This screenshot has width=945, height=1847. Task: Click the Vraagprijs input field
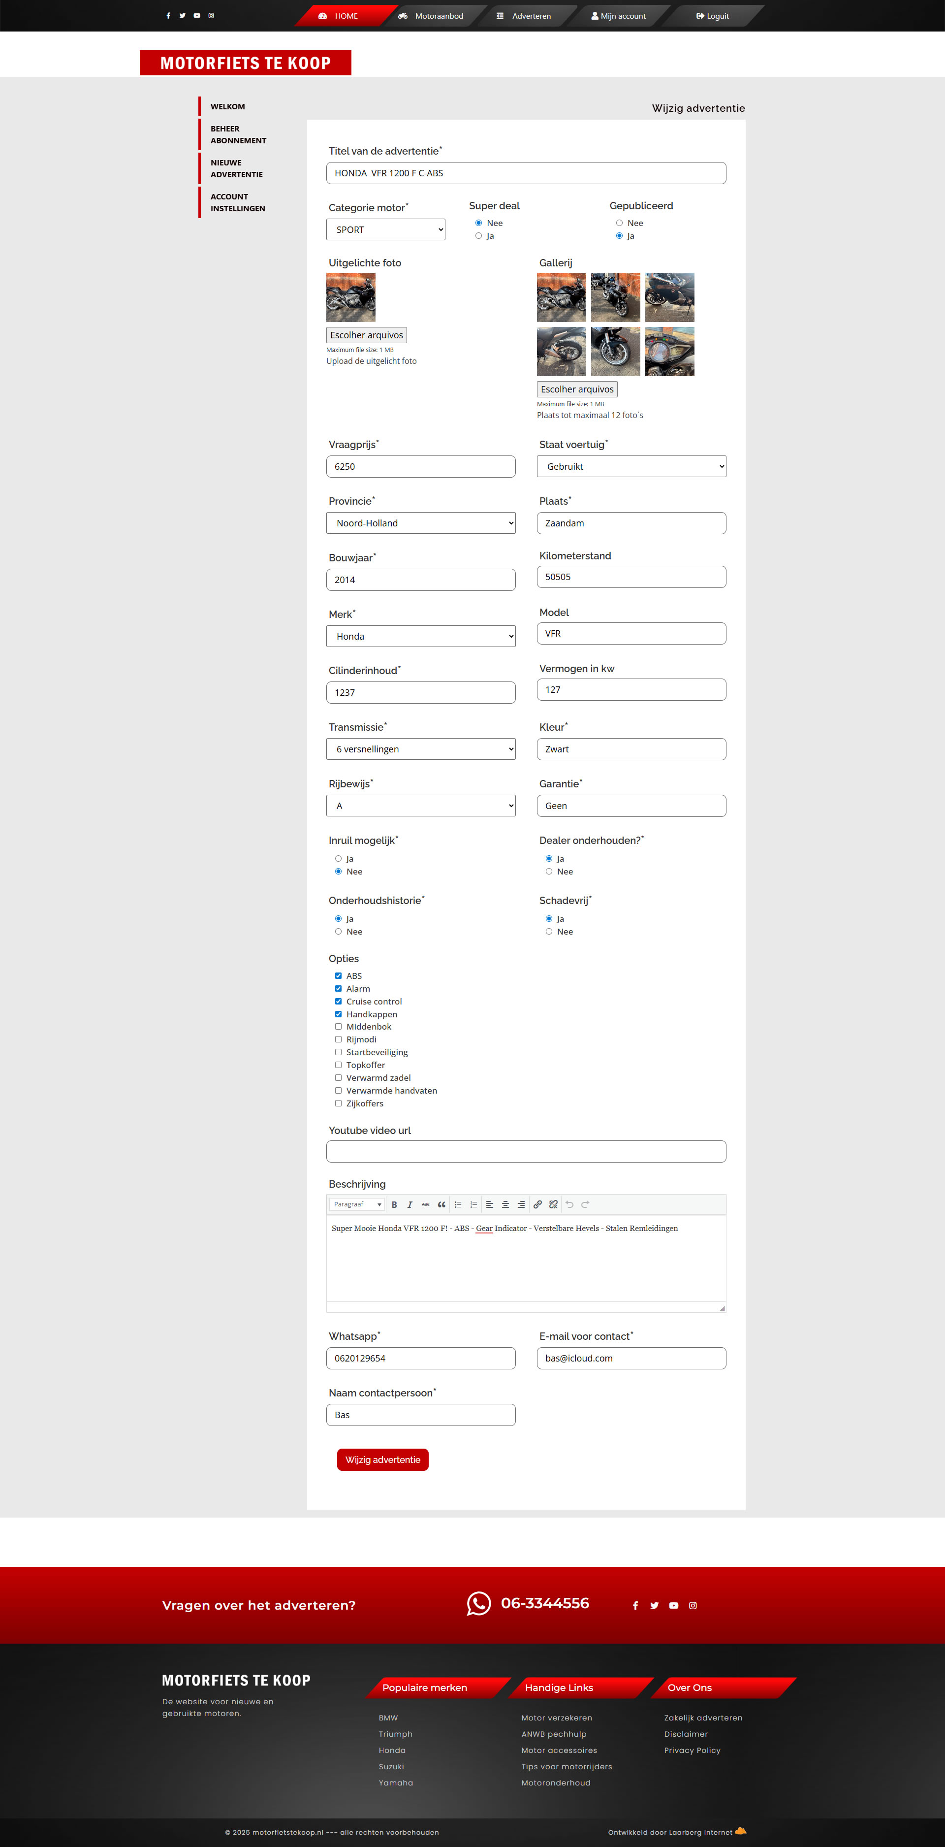pos(420,466)
